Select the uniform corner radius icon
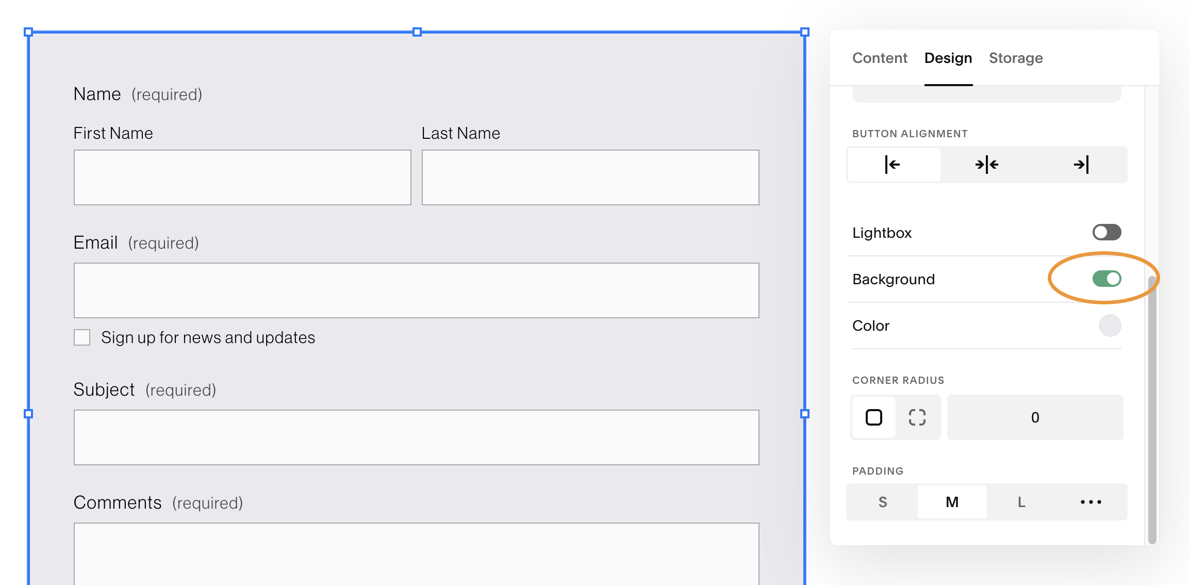This screenshot has height=585, width=1189. [x=873, y=417]
